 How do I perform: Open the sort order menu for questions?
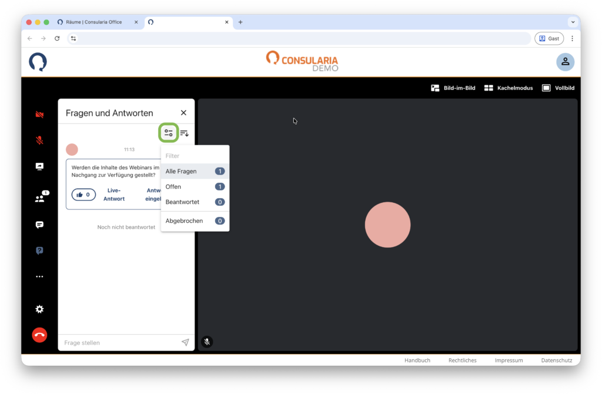coord(185,133)
